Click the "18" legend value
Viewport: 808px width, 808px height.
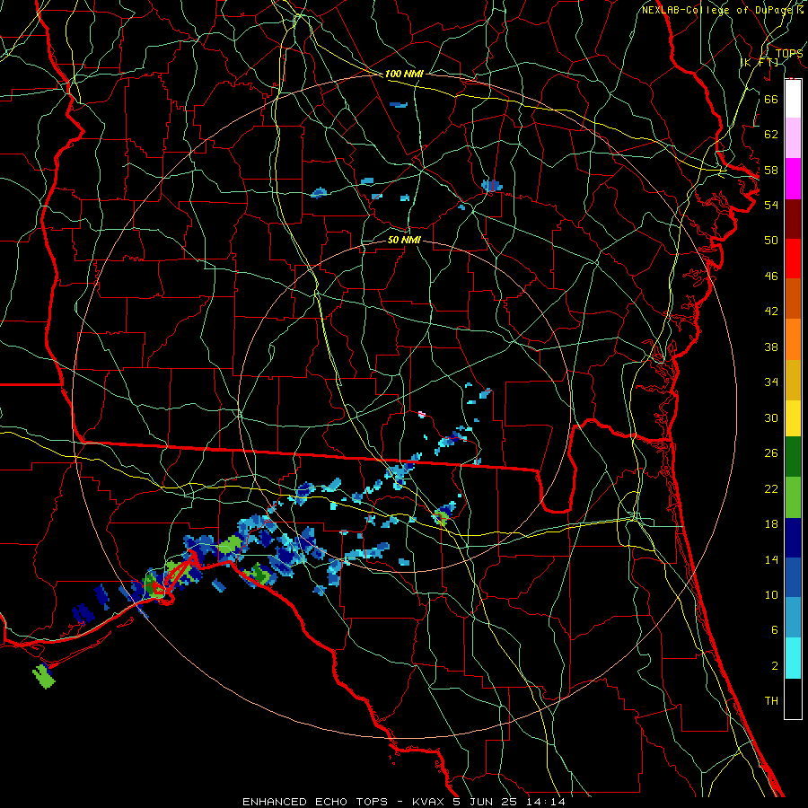(x=771, y=524)
